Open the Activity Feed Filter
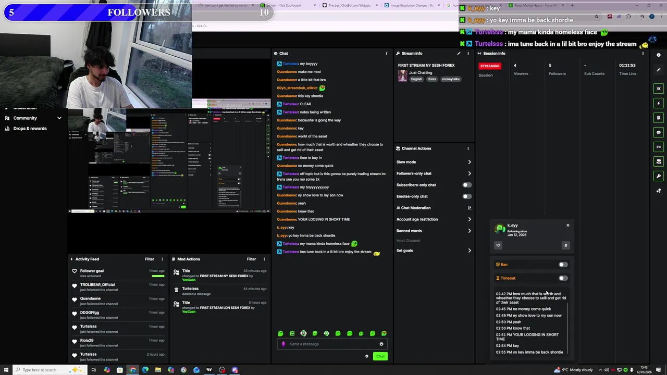The width and height of the screenshot is (667, 375). (x=150, y=259)
